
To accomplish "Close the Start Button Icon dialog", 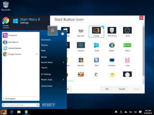I will click(x=141, y=18).
